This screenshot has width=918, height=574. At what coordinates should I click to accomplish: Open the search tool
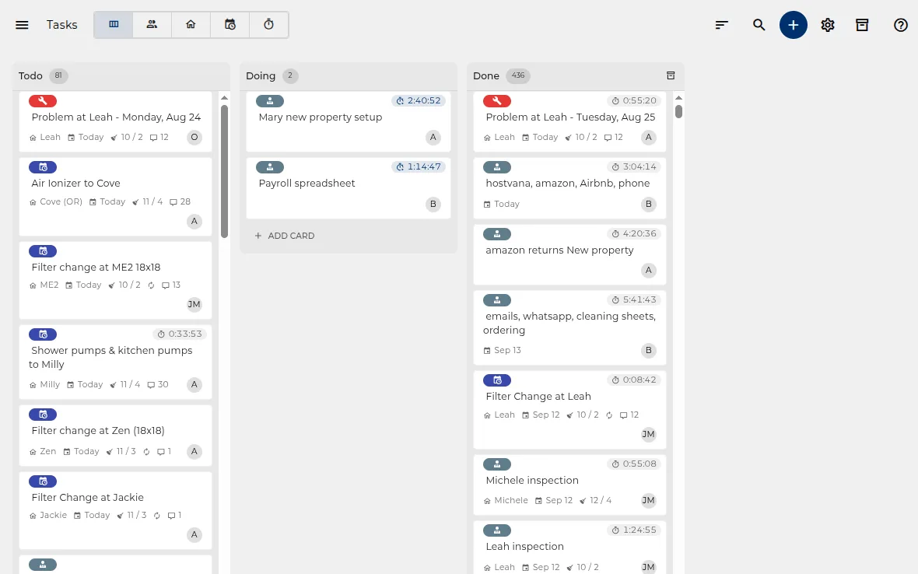click(759, 25)
